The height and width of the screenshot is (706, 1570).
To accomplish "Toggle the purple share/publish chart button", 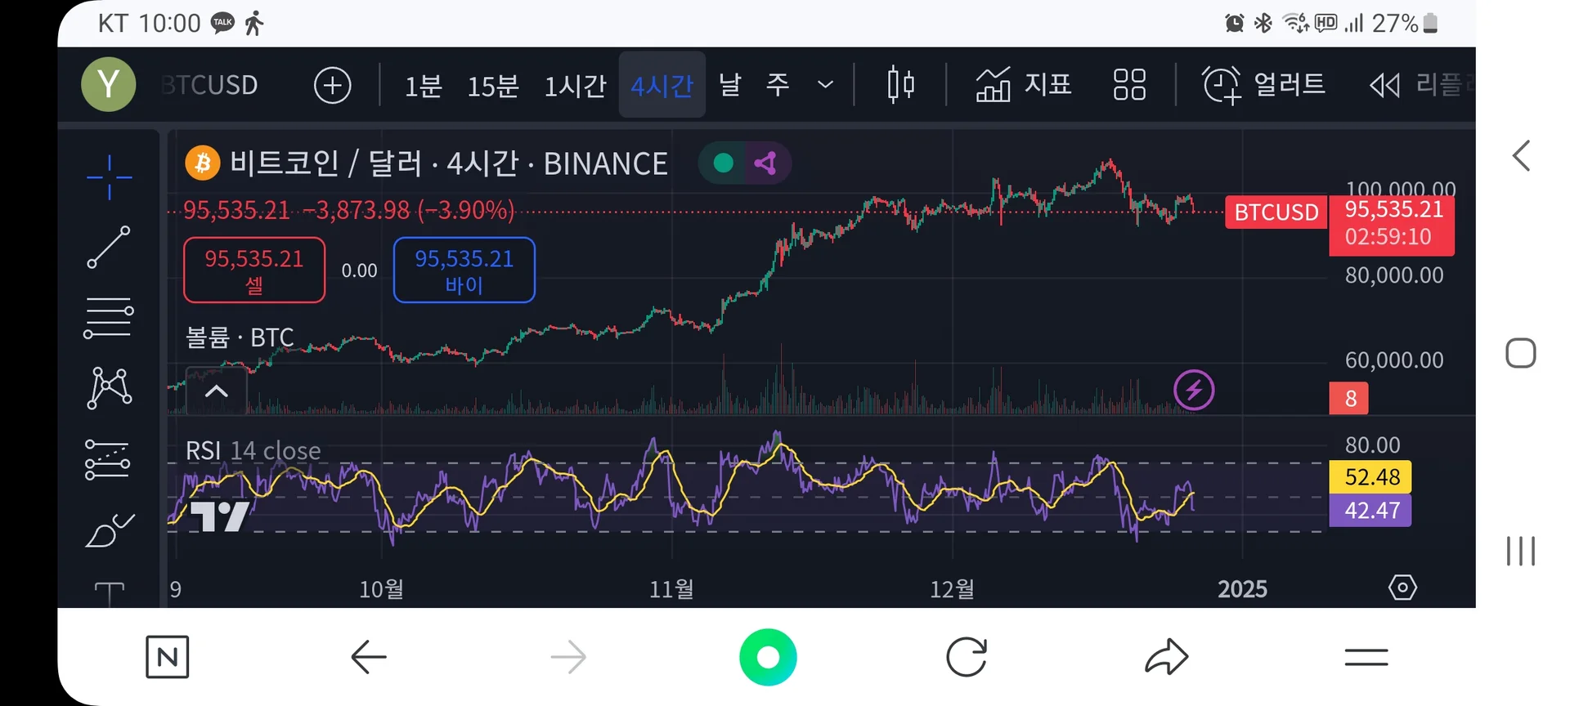I will [766, 163].
